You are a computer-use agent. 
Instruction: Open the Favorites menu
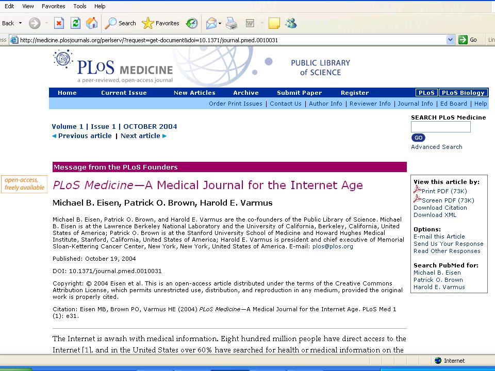click(x=53, y=6)
